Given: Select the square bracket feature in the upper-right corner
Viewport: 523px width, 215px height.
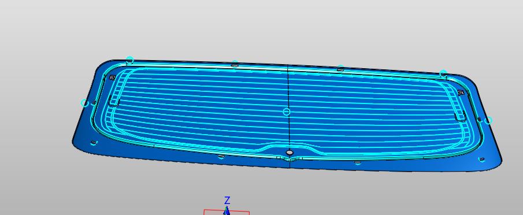Looking at the screenshot, I should click(461, 92).
